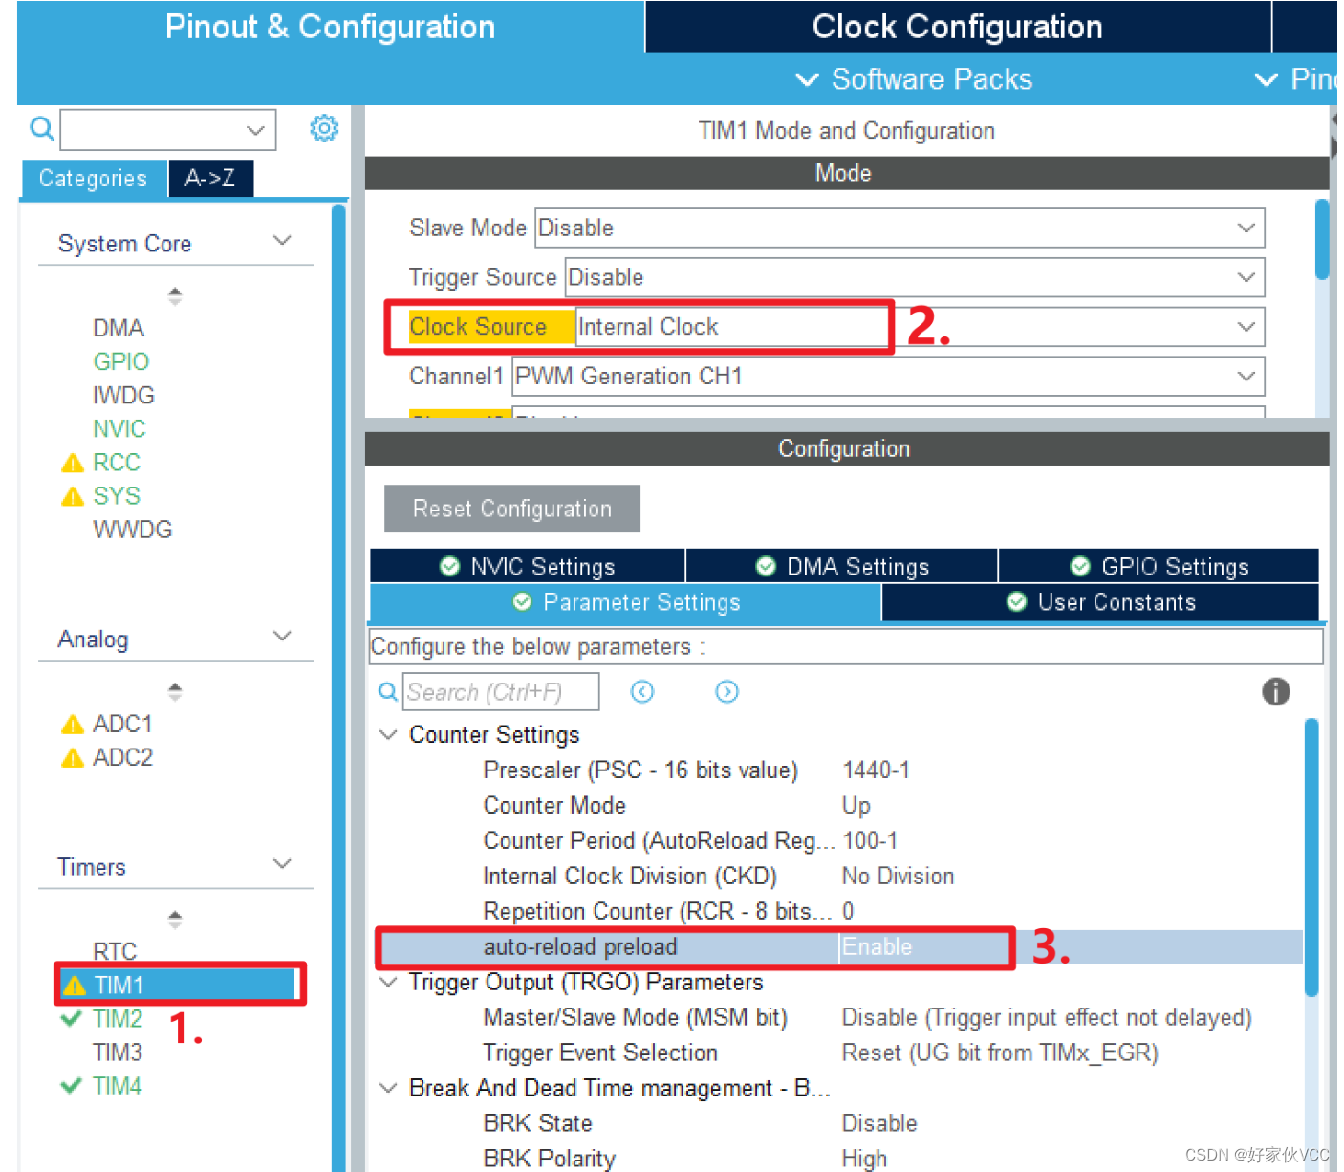This screenshot has width=1344, height=1172.
Task: Switch to Pinout & Configuration tab
Action: coord(331,27)
